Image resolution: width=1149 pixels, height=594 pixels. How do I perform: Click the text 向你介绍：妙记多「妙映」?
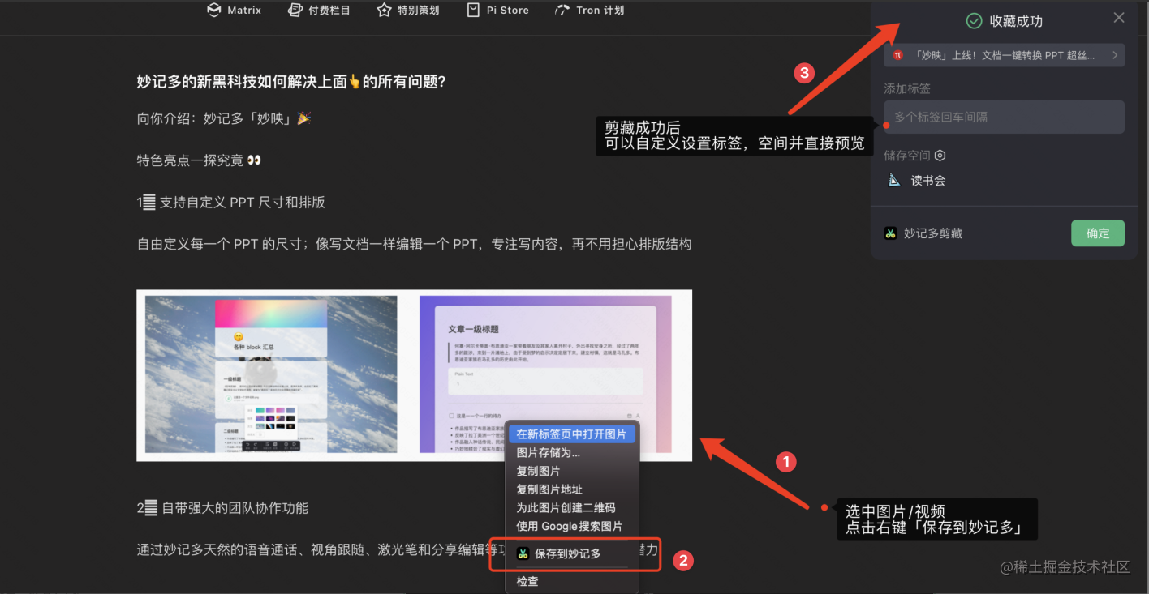pos(224,118)
